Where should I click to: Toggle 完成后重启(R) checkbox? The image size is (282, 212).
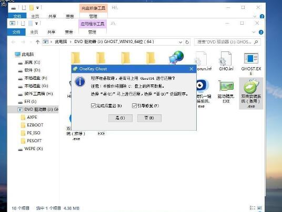tap(93, 105)
